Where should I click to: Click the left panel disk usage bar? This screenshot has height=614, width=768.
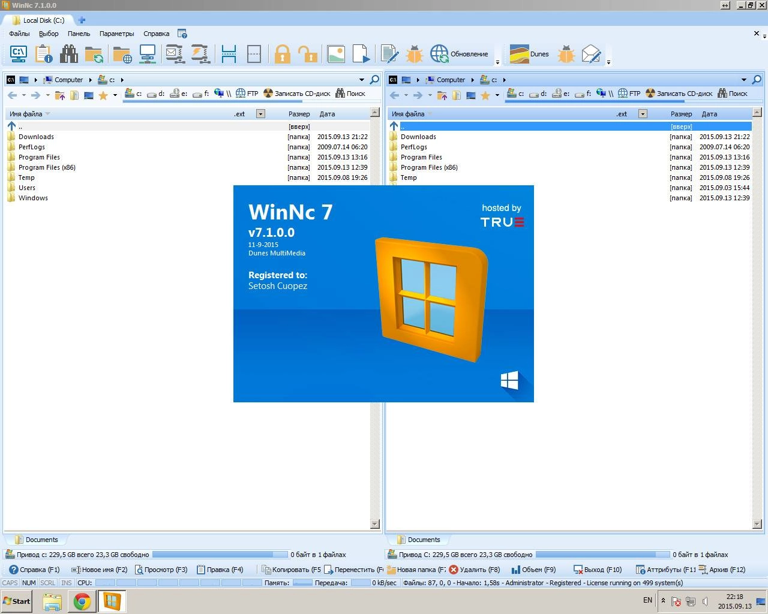tap(220, 555)
